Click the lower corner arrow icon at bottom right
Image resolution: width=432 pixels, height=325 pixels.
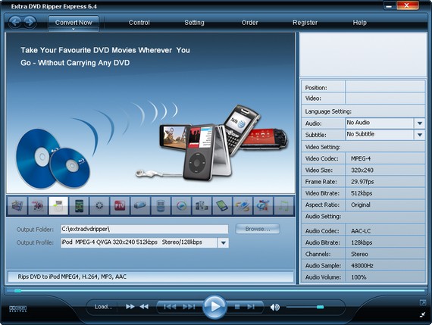tap(423, 314)
